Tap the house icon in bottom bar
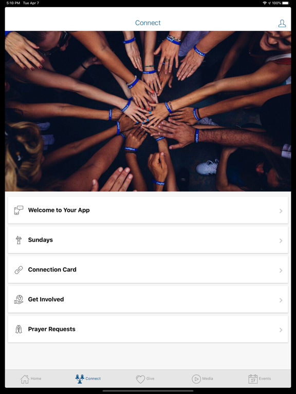The image size is (296, 394). click(x=25, y=379)
